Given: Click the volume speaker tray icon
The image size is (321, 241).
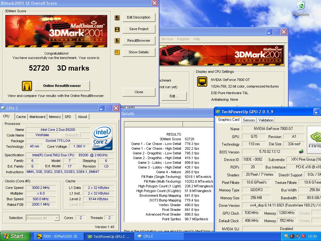Looking at the screenshot, I should [292, 236].
